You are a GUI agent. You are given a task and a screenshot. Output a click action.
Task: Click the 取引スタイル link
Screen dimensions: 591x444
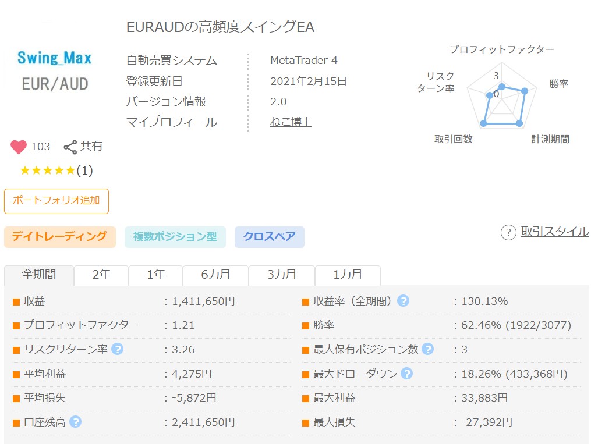[554, 232]
